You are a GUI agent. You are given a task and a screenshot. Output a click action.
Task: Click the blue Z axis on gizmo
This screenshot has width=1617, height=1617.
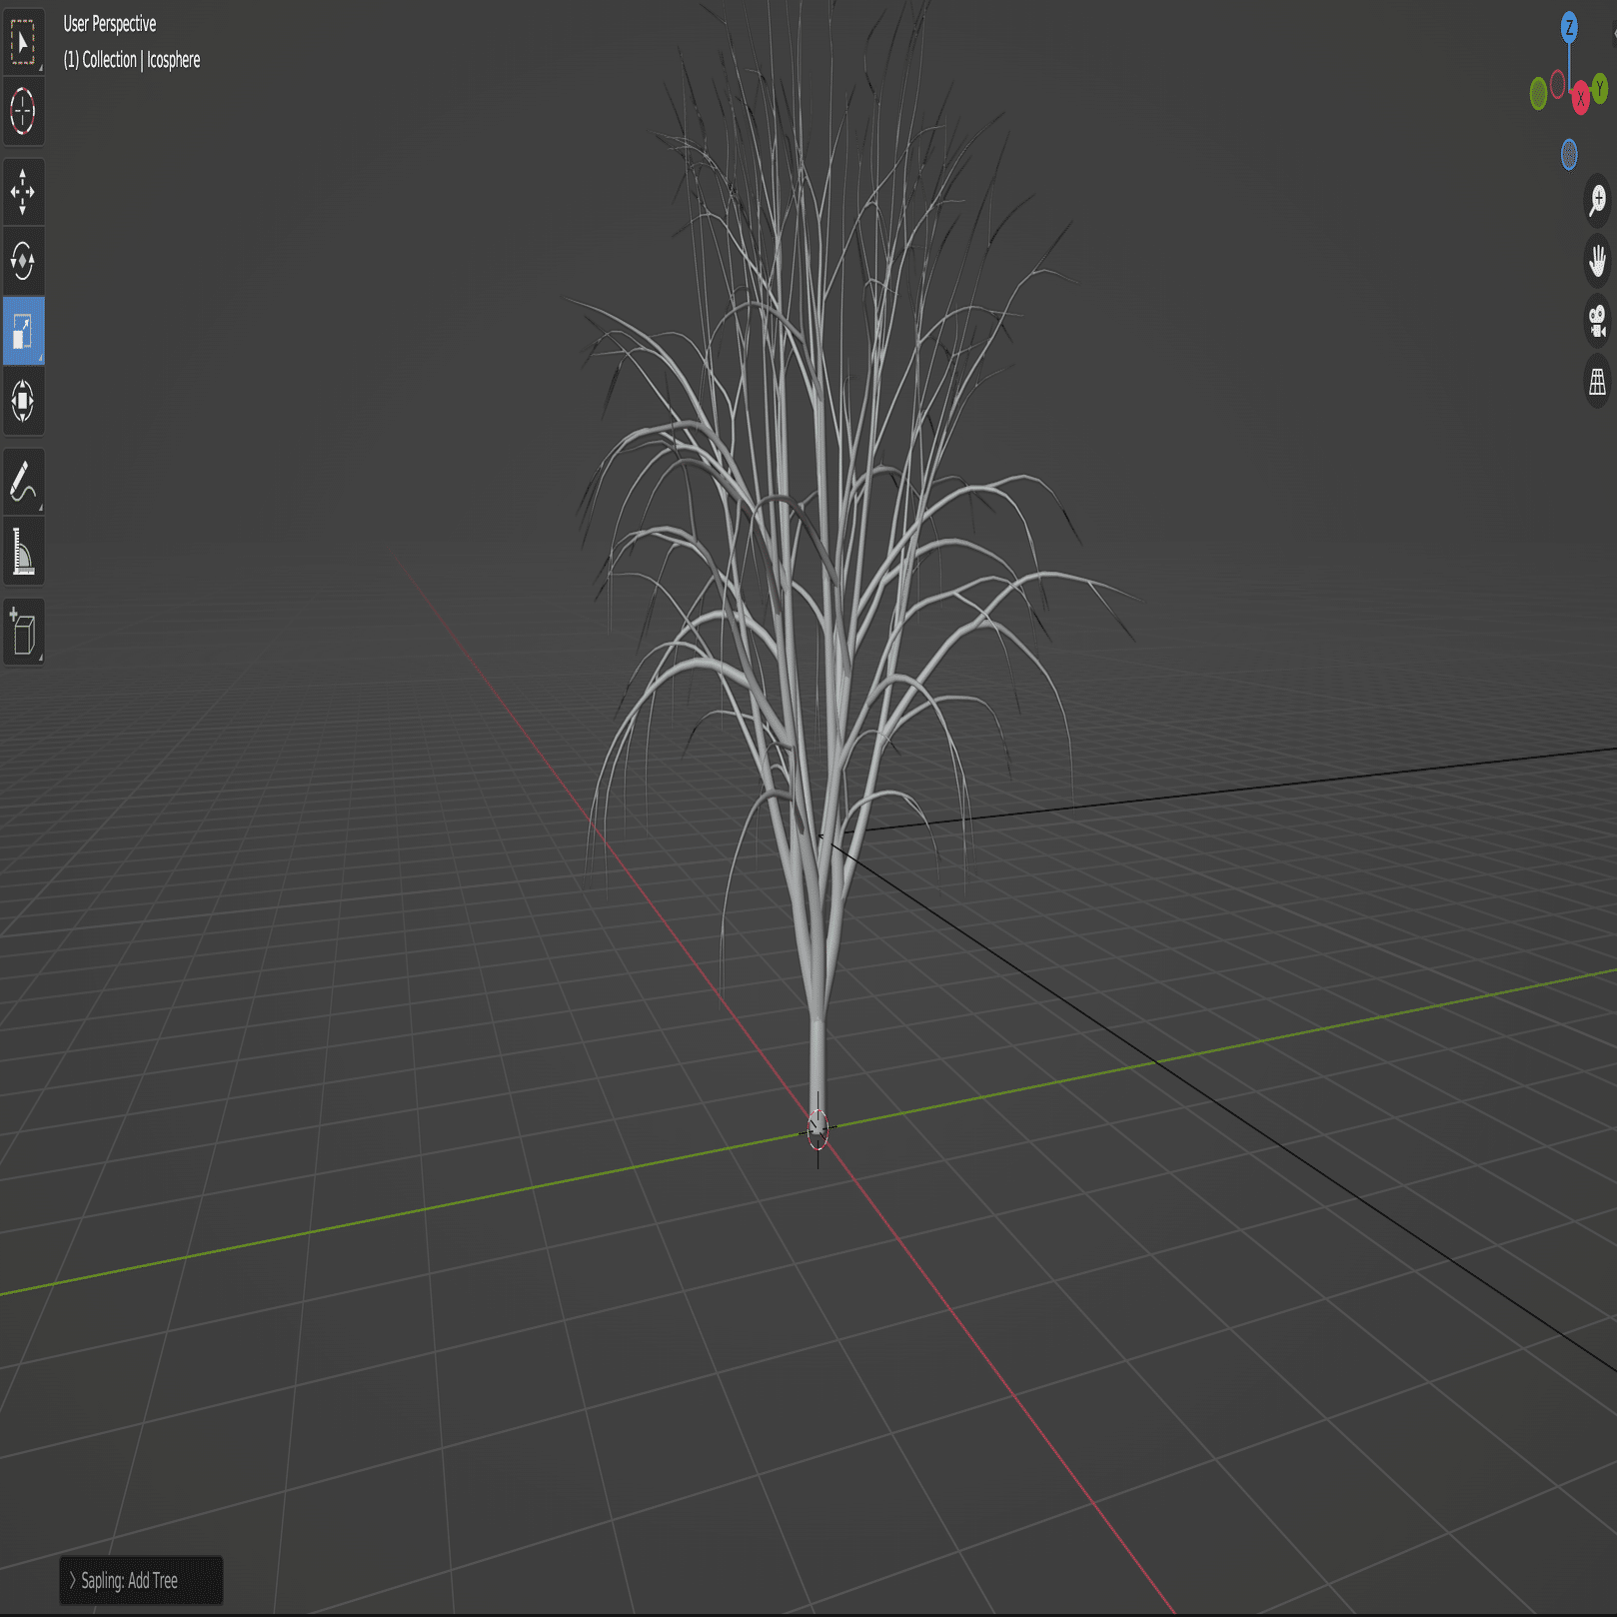1569,28
